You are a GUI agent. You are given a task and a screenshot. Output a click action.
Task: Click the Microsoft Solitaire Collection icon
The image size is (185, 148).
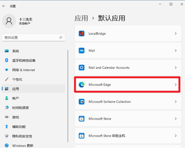pos(81,102)
